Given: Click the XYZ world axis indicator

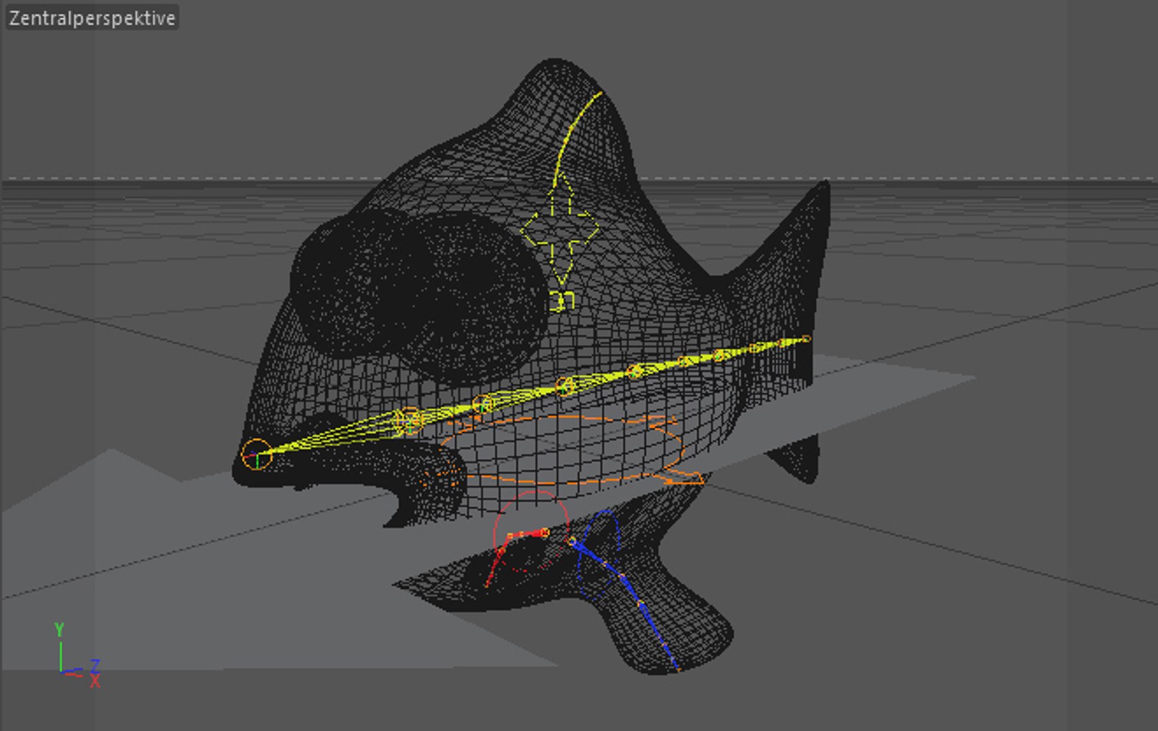Looking at the screenshot, I should tap(77, 655).
